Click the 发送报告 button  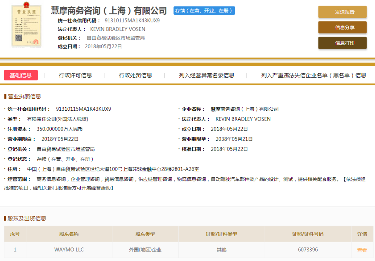pyautogui.click(x=342, y=12)
